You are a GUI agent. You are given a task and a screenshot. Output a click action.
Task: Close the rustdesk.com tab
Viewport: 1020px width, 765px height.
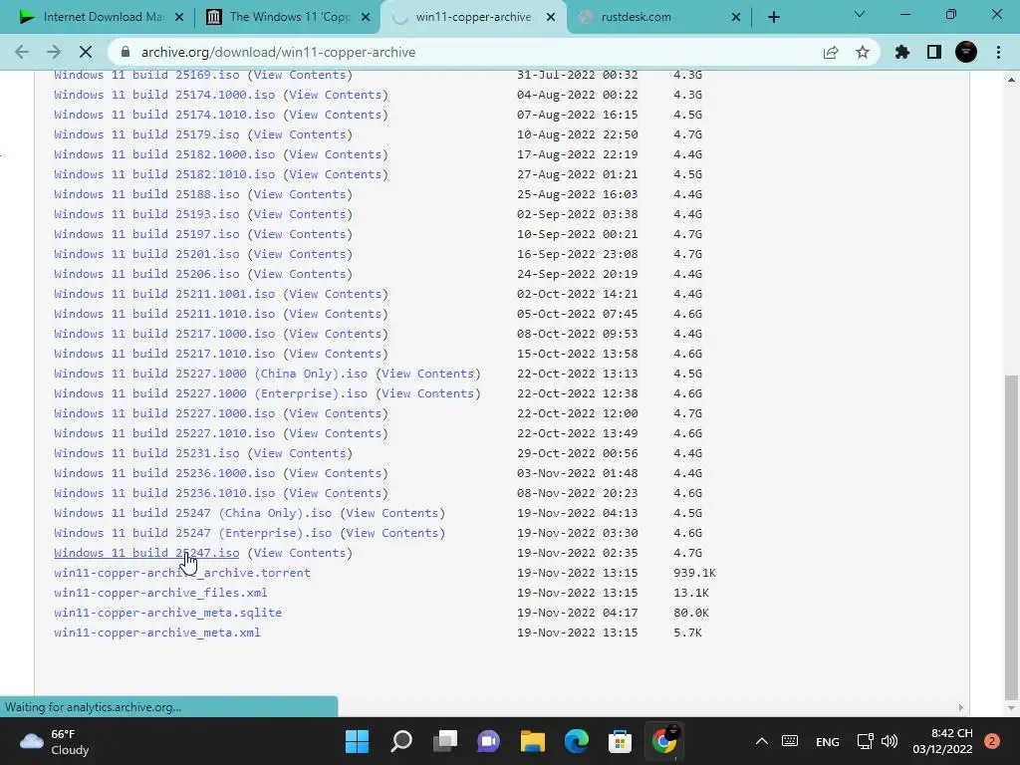(736, 17)
